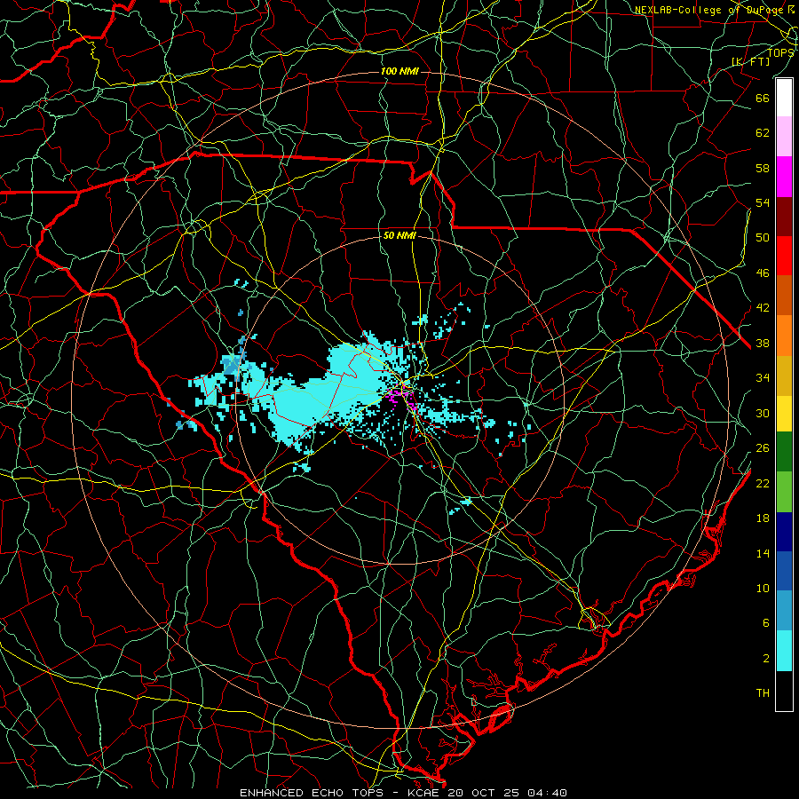The height and width of the screenshot is (799, 799).
Task: Click the dark green legend swatch
Action: tap(784, 452)
